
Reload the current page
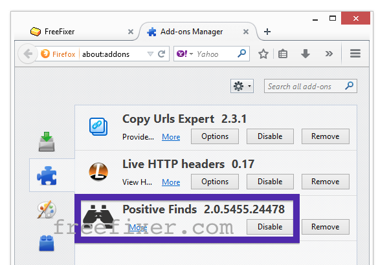click(162, 54)
